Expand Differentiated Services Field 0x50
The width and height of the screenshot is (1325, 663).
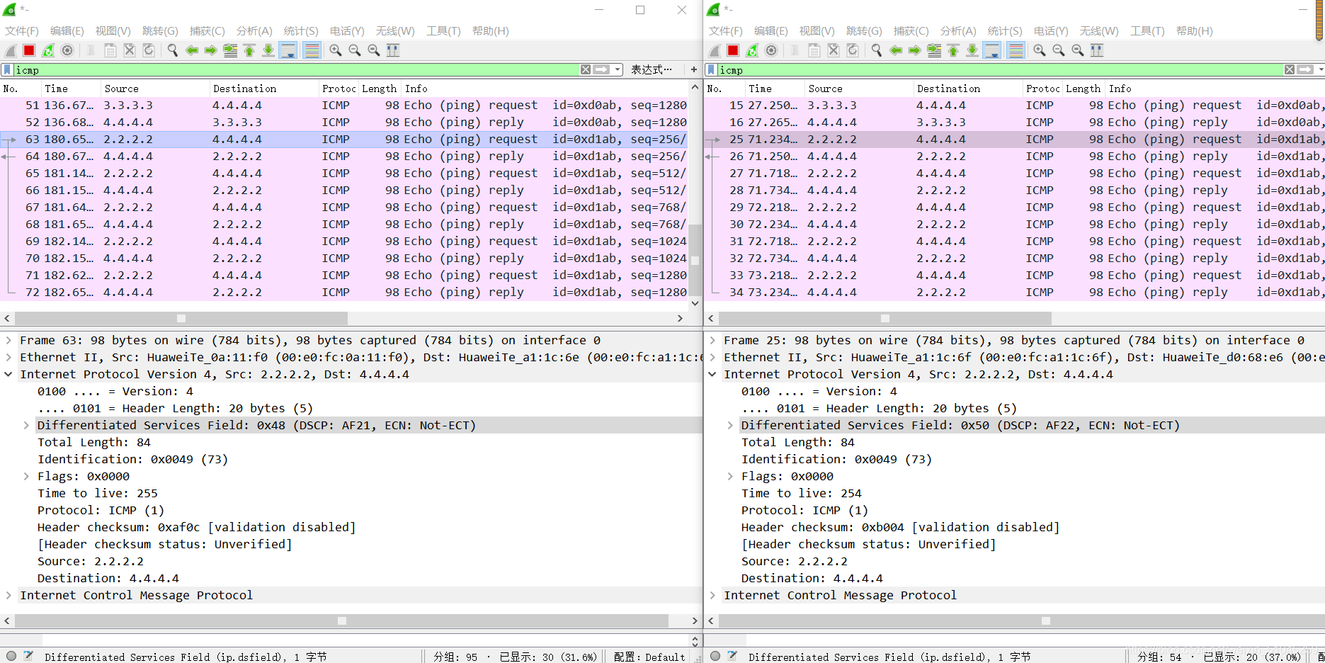730,425
